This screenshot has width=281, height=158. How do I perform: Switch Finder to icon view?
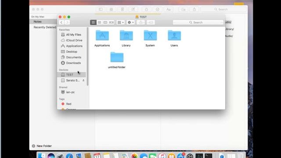click(x=93, y=22)
